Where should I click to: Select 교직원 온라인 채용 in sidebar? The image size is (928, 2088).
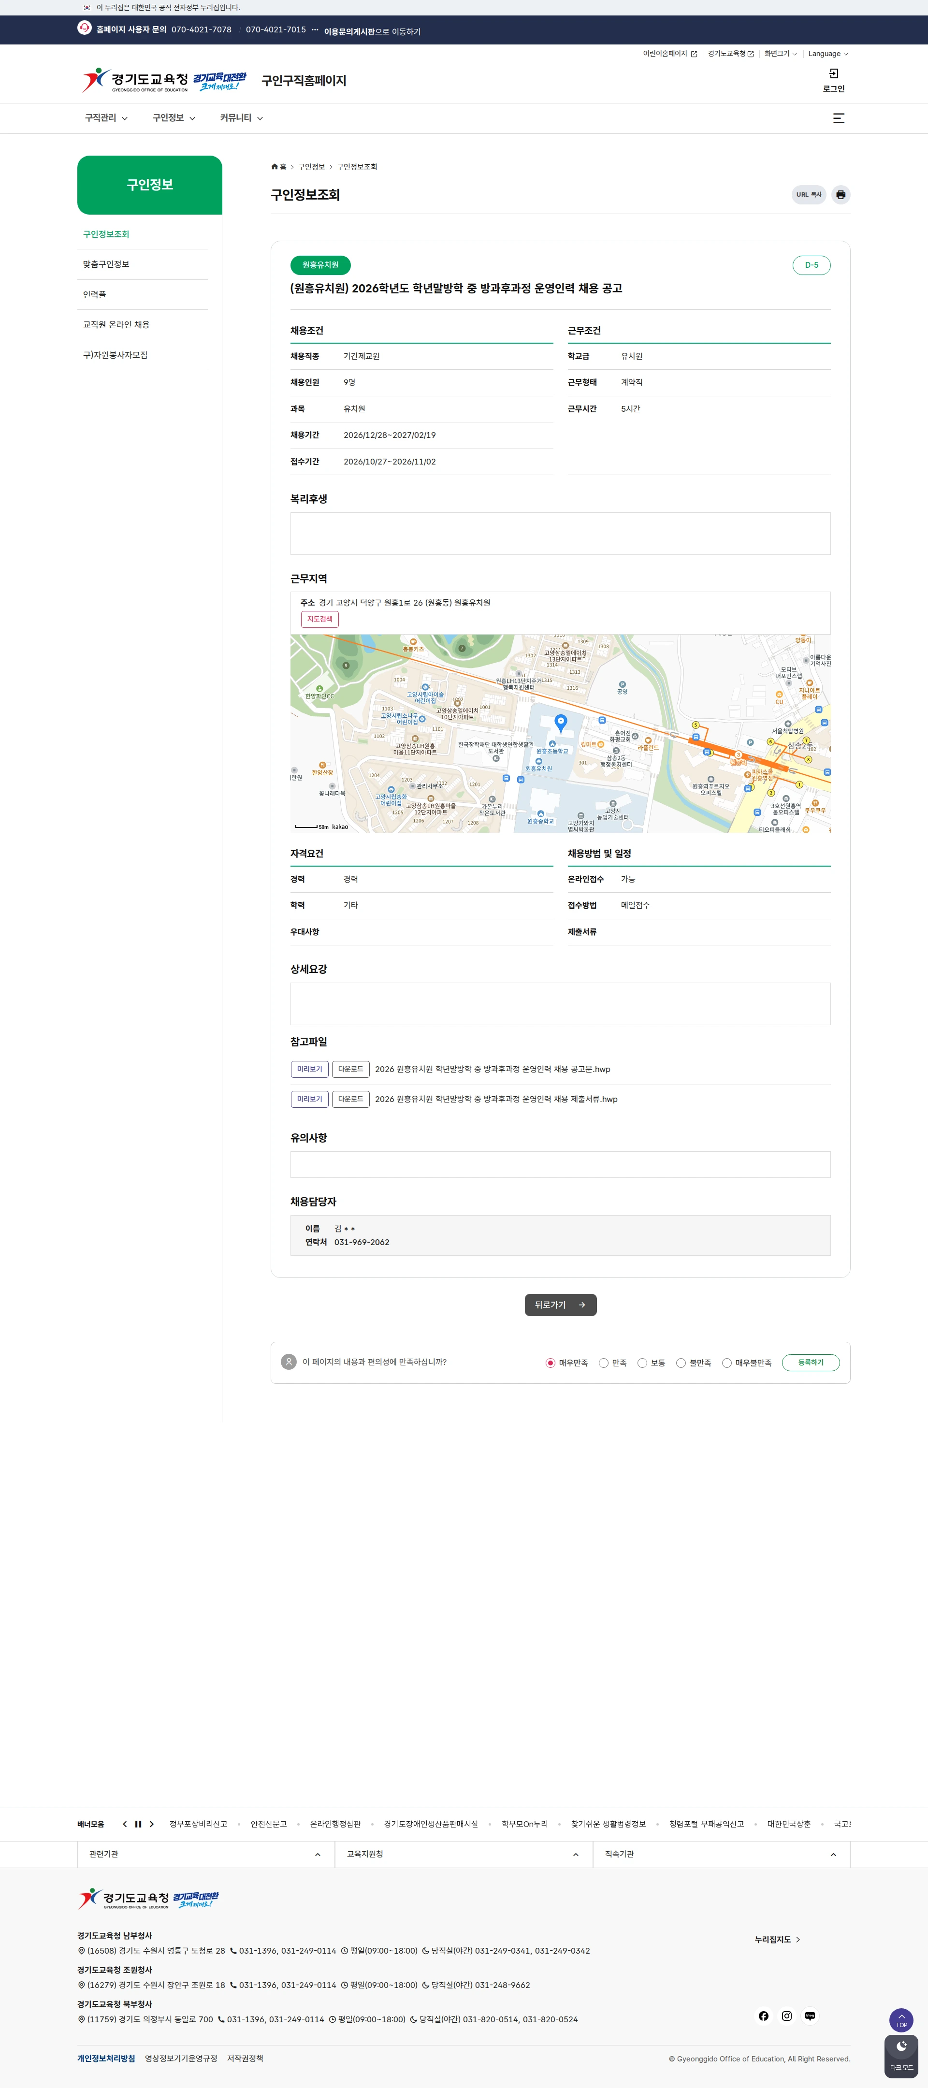[143, 325]
